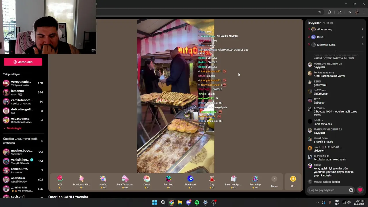368x207 pixels.
Task: Open dulkadirogull... followed channel
Action: click(x=23, y=111)
